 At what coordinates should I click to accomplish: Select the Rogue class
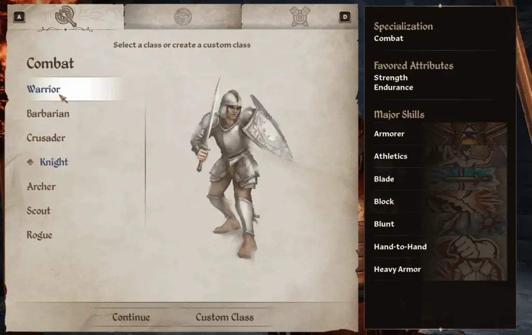pos(39,235)
